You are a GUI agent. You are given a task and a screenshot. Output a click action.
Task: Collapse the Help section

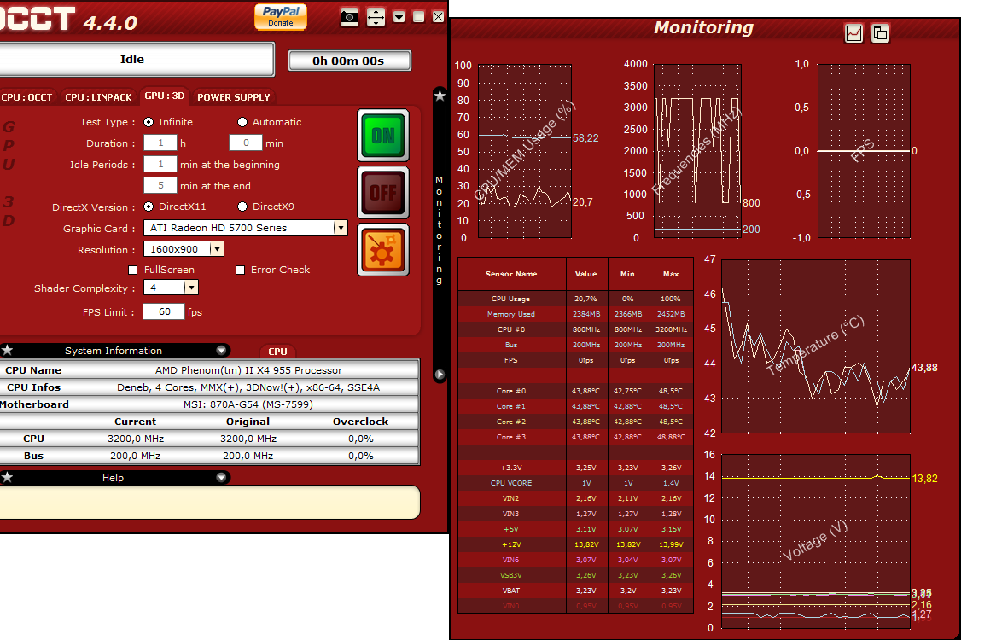[x=221, y=477]
